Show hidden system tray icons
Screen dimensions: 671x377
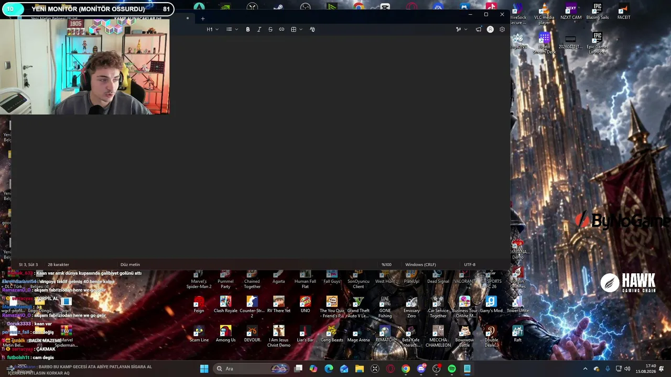point(586,369)
